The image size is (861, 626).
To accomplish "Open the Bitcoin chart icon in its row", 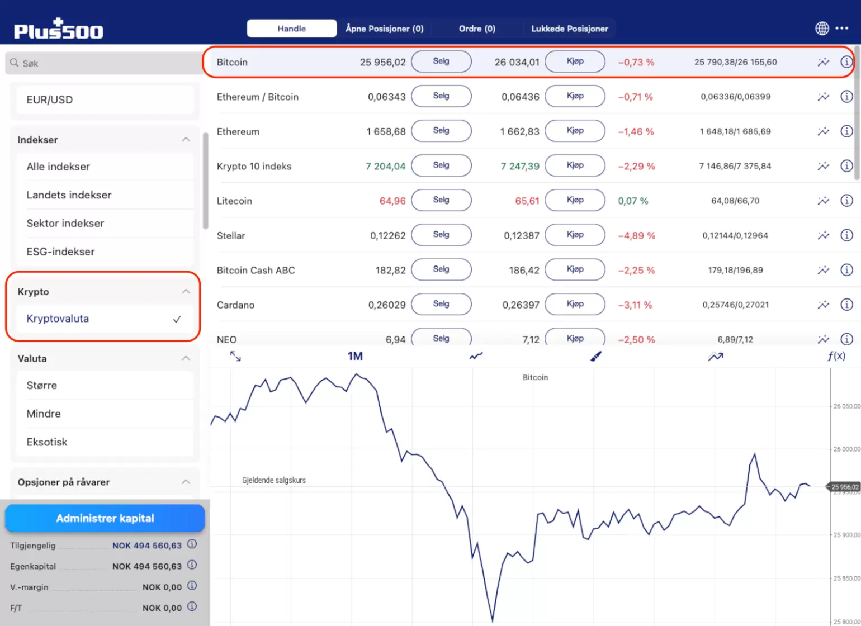I will pyautogui.click(x=823, y=62).
